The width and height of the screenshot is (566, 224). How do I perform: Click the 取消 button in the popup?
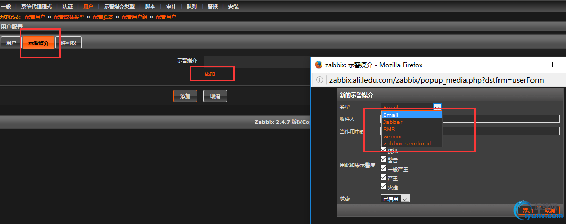pyautogui.click(x=550, y=211)
